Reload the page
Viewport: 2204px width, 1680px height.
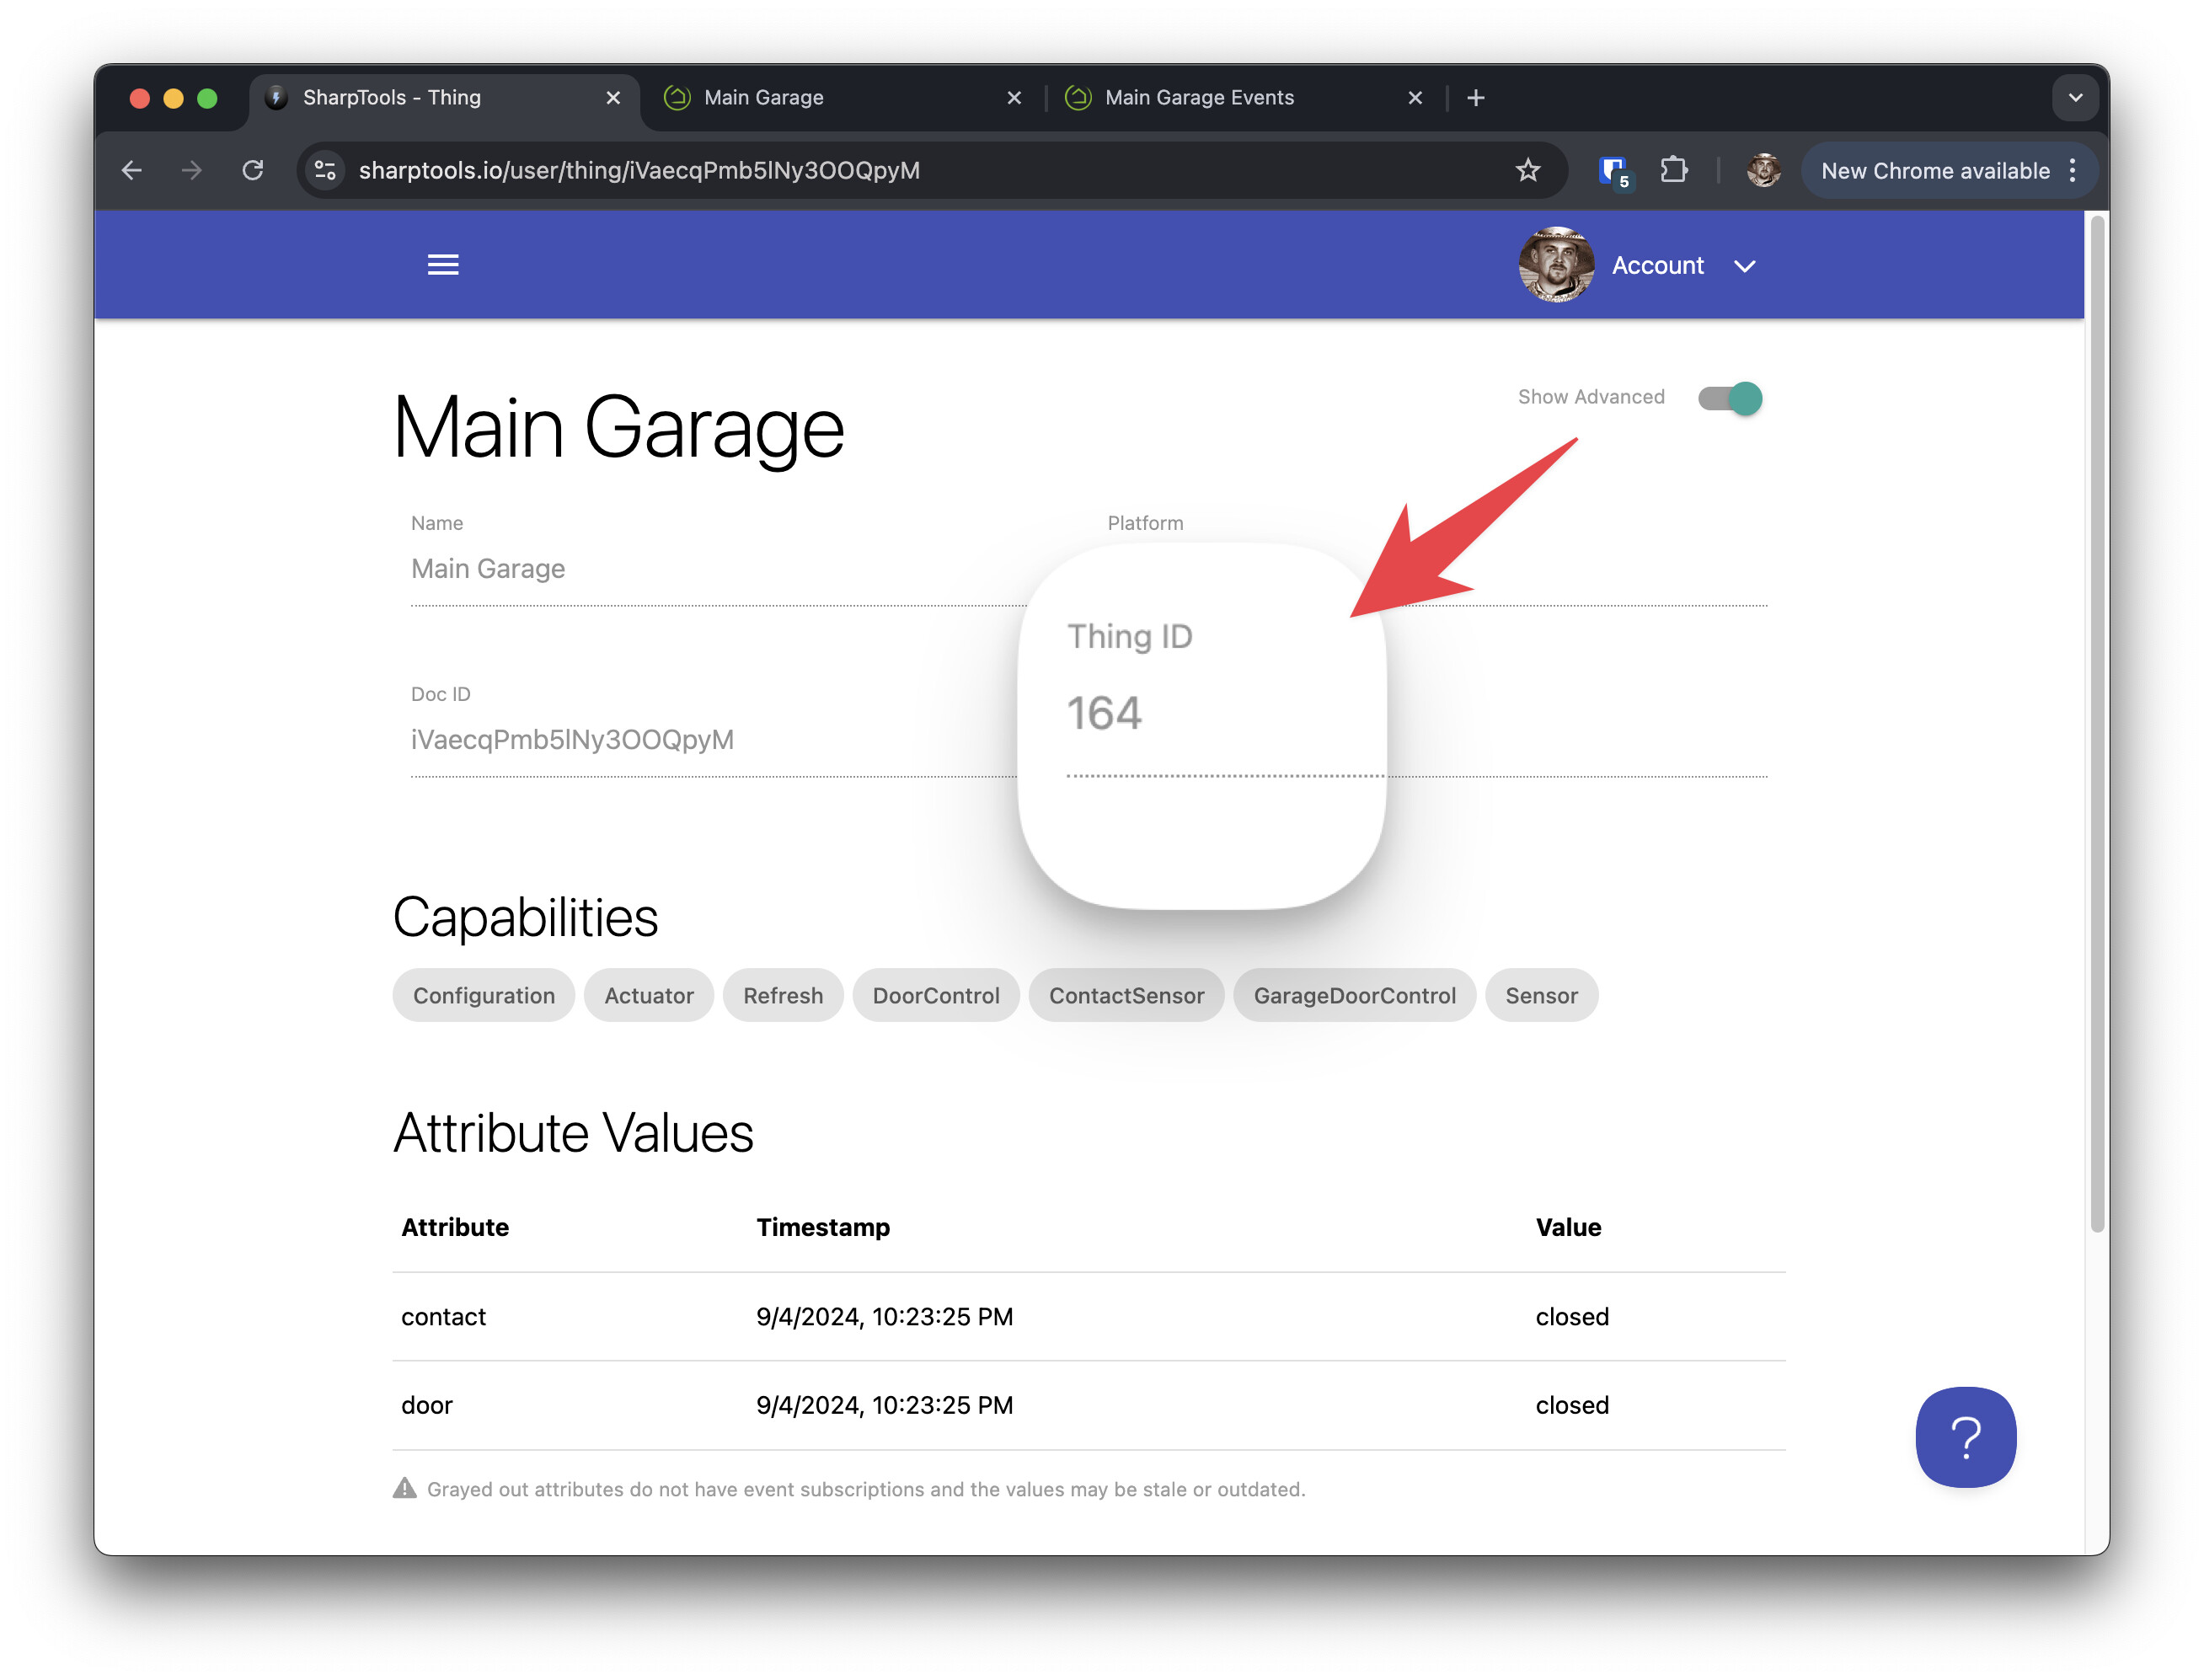(253, 171)
